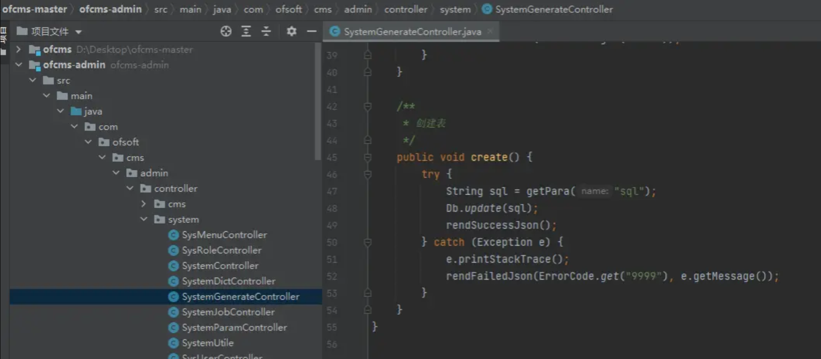Click the src breadcrumb
Screen dimensions: 821x359
coord(161,9)
